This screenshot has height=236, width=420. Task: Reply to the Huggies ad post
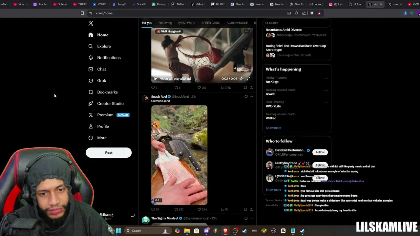click(154, 88)
